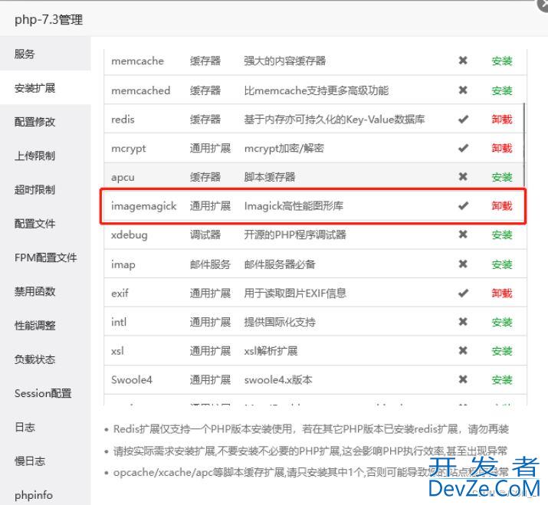Click the xsl extension name
Viewport: 548px width, 505px height.
(117, 351)
